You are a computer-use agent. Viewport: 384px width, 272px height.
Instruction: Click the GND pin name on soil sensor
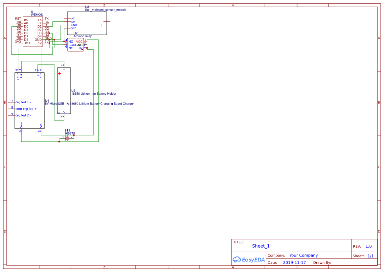74,25
